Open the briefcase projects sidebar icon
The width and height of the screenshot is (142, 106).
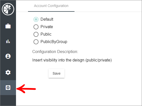8,26
